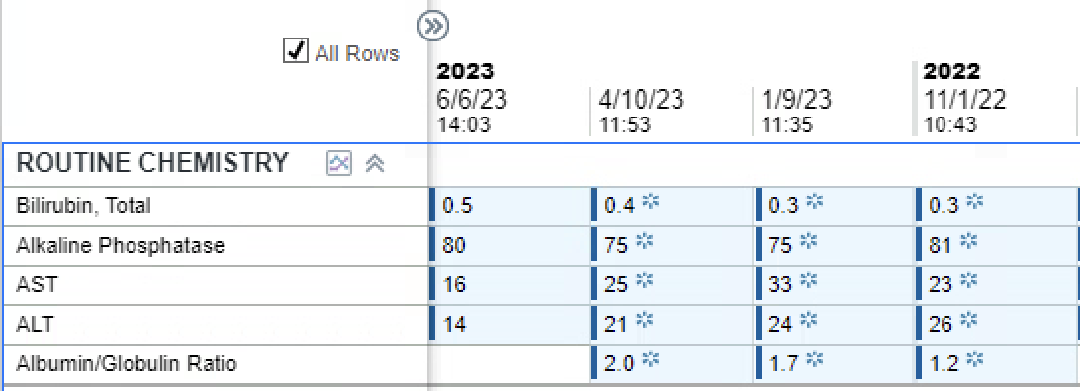
Task: Select the 6/6/23 14:03 column header
Action: [x=472, y=111]
